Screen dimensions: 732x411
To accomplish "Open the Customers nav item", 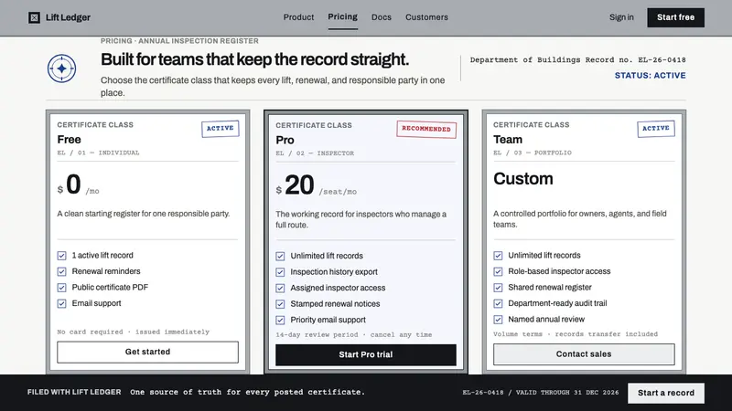I will (426, 17).
